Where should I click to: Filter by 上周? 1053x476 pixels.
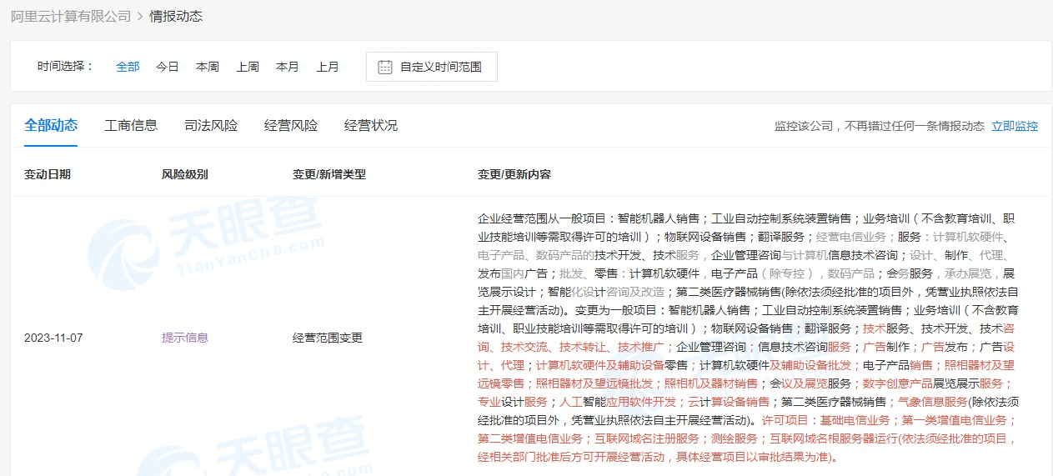pyautogui.click(x=248, y=67)
